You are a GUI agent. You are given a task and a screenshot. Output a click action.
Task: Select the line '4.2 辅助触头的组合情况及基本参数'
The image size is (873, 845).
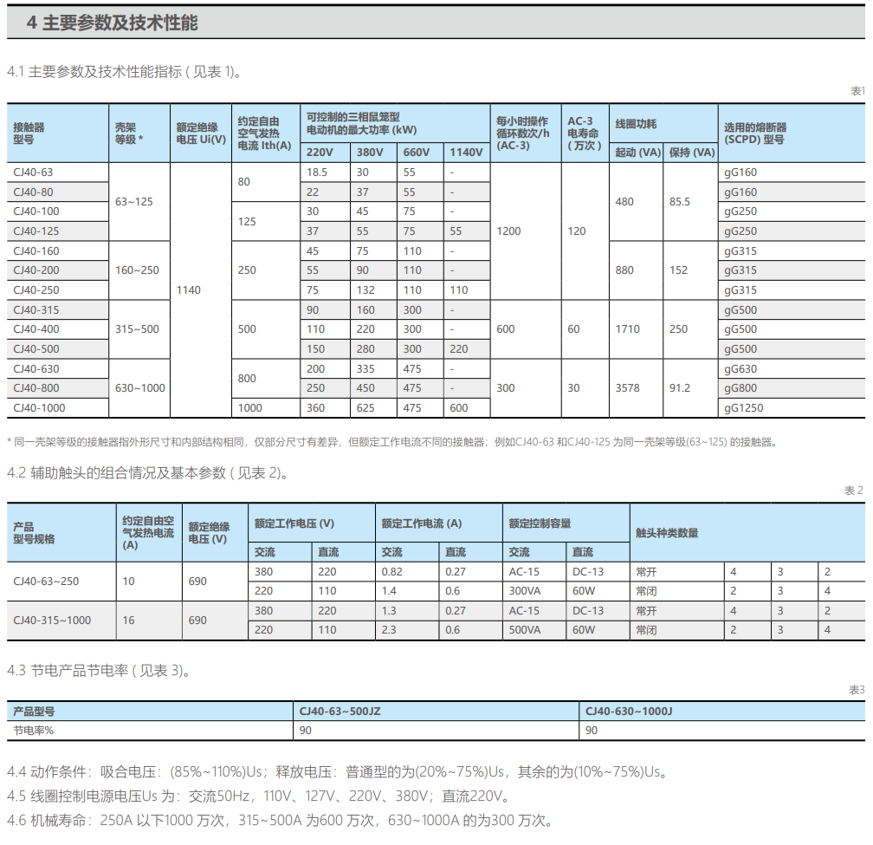147,473
